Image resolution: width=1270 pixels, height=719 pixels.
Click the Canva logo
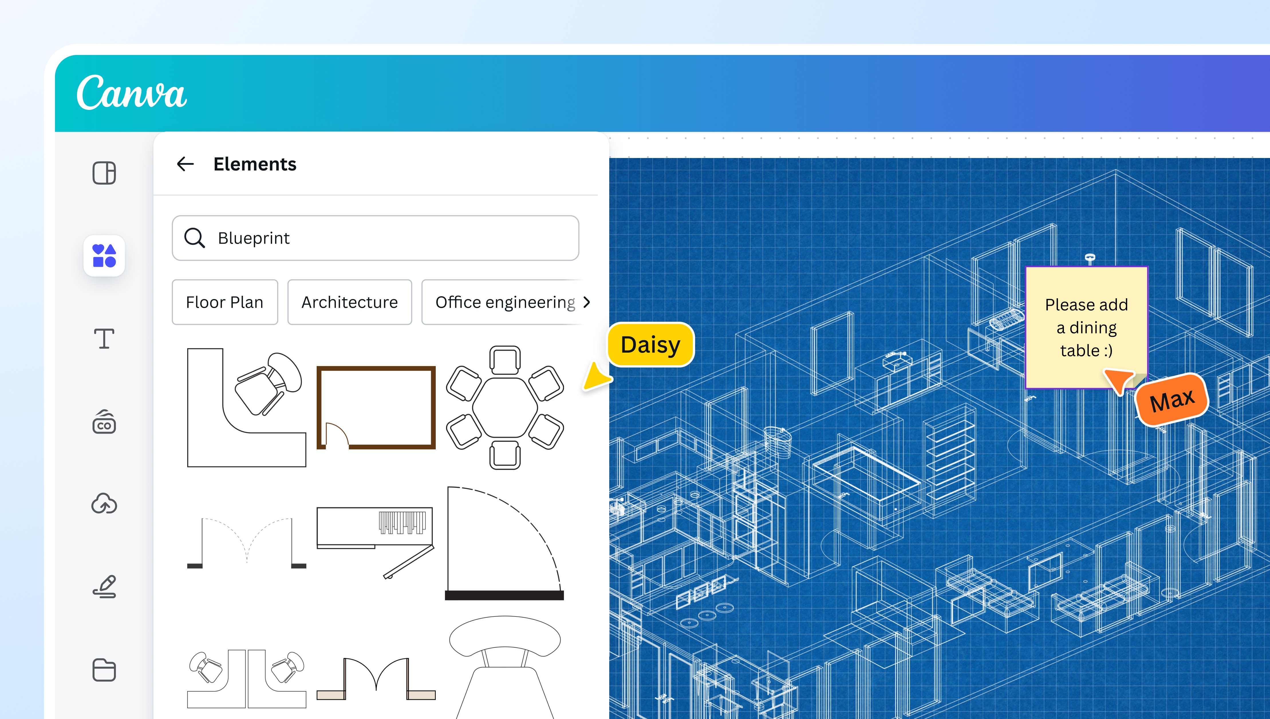(x=132, y=93)
